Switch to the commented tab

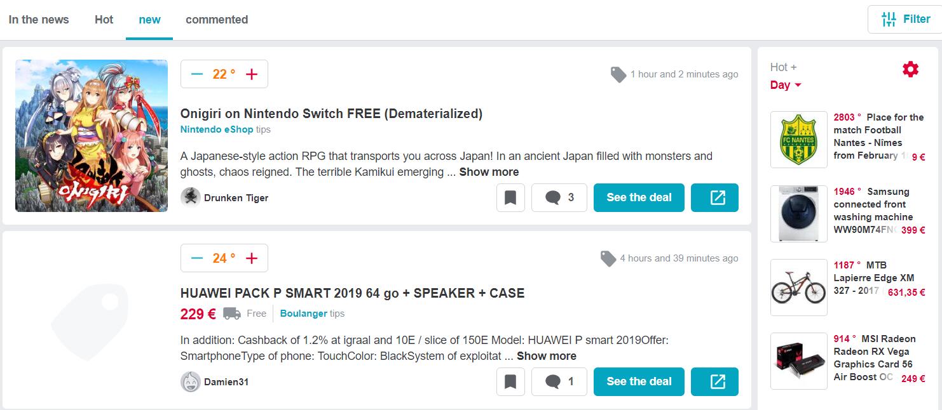[x=217, y=20]
